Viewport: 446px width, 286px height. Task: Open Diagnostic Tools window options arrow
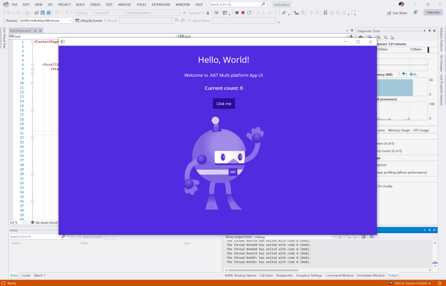425,31
